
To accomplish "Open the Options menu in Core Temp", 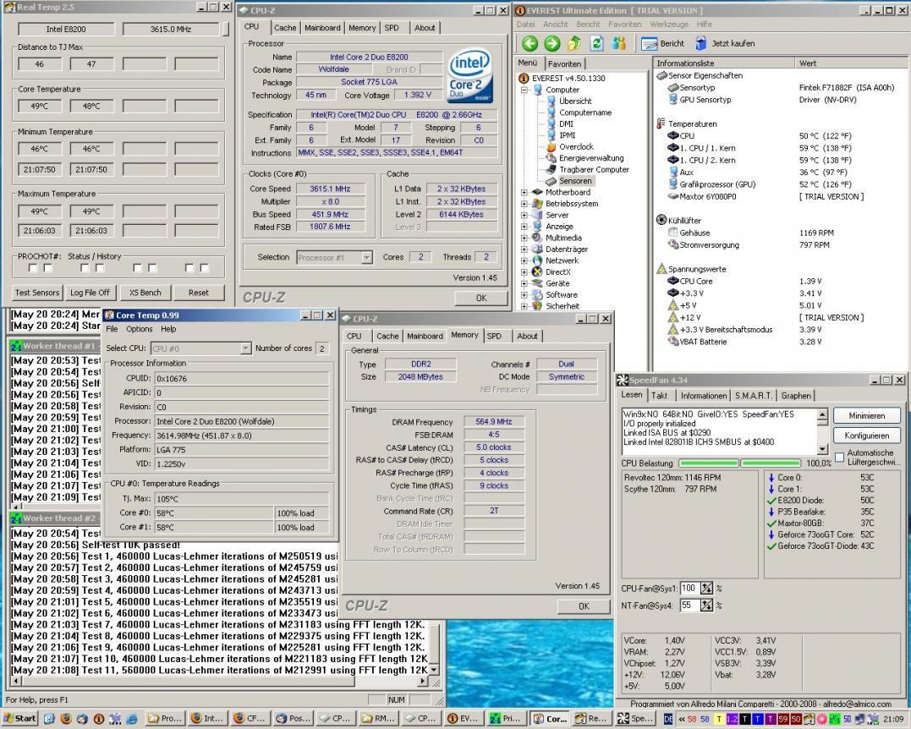I will coord(139,329).
